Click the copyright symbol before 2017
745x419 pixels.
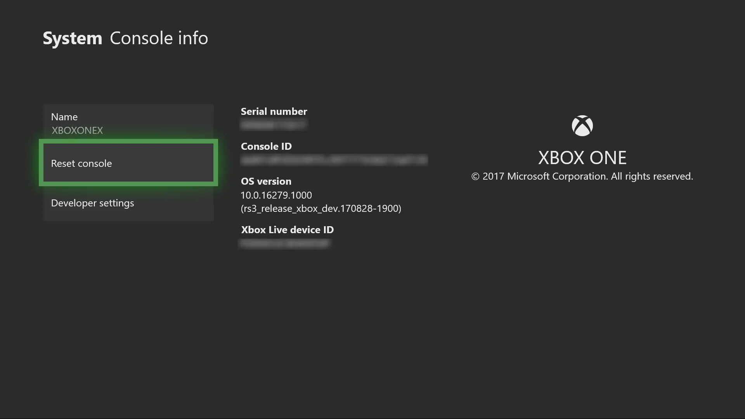[475, 177]
